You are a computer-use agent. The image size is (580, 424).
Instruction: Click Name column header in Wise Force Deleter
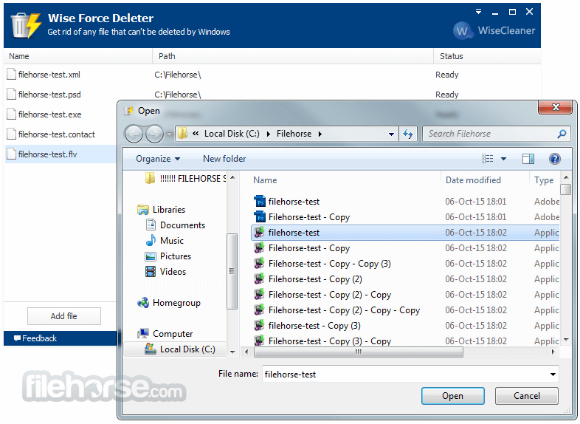coord(78,56)
